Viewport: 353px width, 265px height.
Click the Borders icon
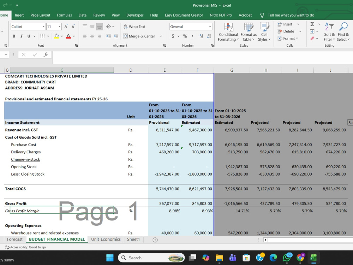tap(42, 36)
